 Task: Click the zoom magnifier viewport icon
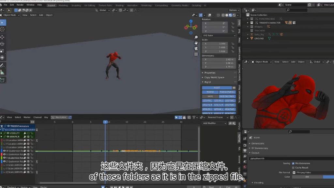196,37
